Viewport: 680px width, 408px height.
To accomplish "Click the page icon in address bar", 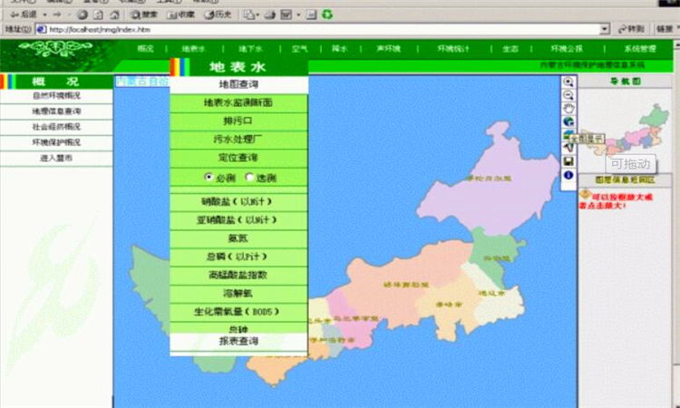I will tap(42, 30).
